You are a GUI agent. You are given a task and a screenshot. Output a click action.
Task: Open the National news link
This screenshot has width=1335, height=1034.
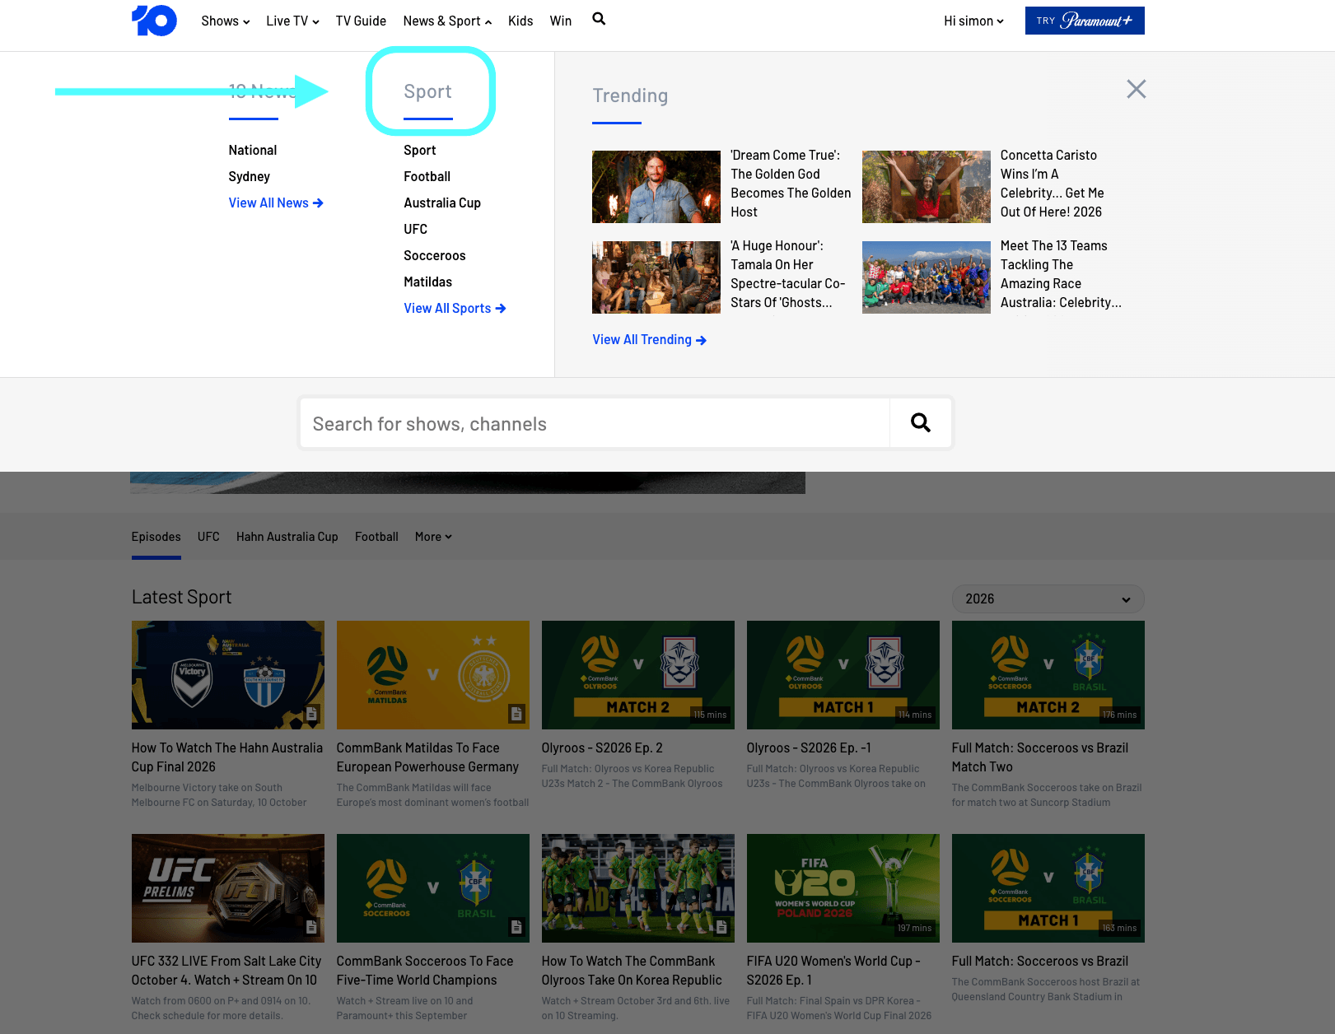point(253,150)
